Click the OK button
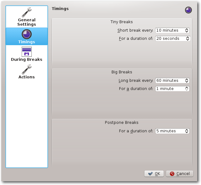 [154, 174]
